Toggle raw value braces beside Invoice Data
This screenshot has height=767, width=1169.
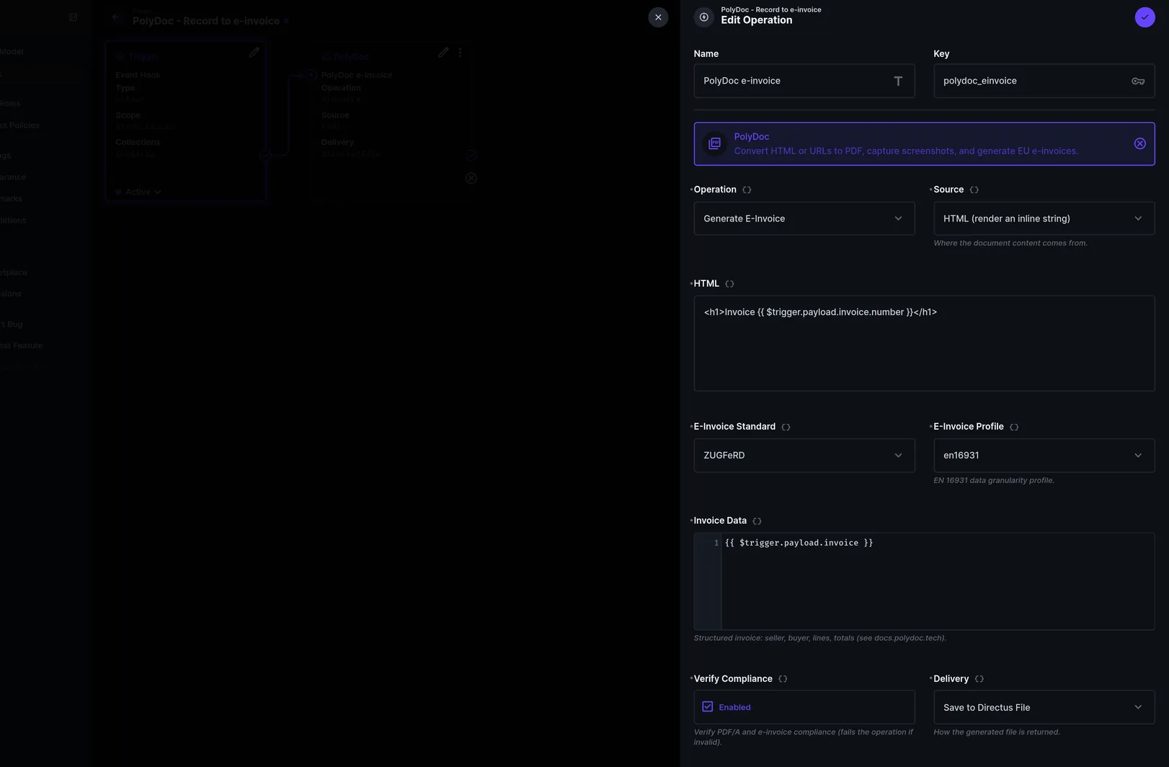point(757,521)
